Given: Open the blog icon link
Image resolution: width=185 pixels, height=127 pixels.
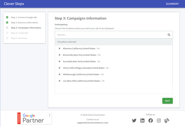Looking at the screenshot, I should click(x=167, y=121).
